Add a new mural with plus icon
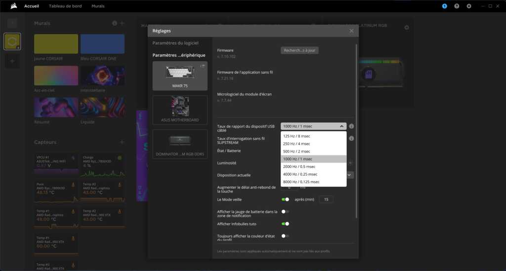The width and height of the screenshot is (506, 271). pos(122,23)
